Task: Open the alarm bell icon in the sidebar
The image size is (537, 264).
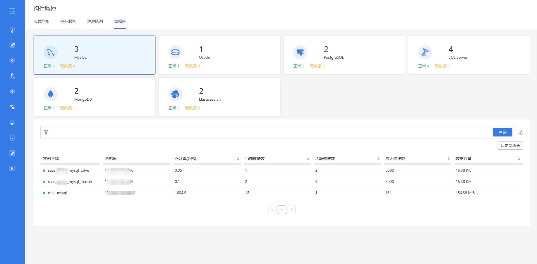Action: tap(12, 122)
